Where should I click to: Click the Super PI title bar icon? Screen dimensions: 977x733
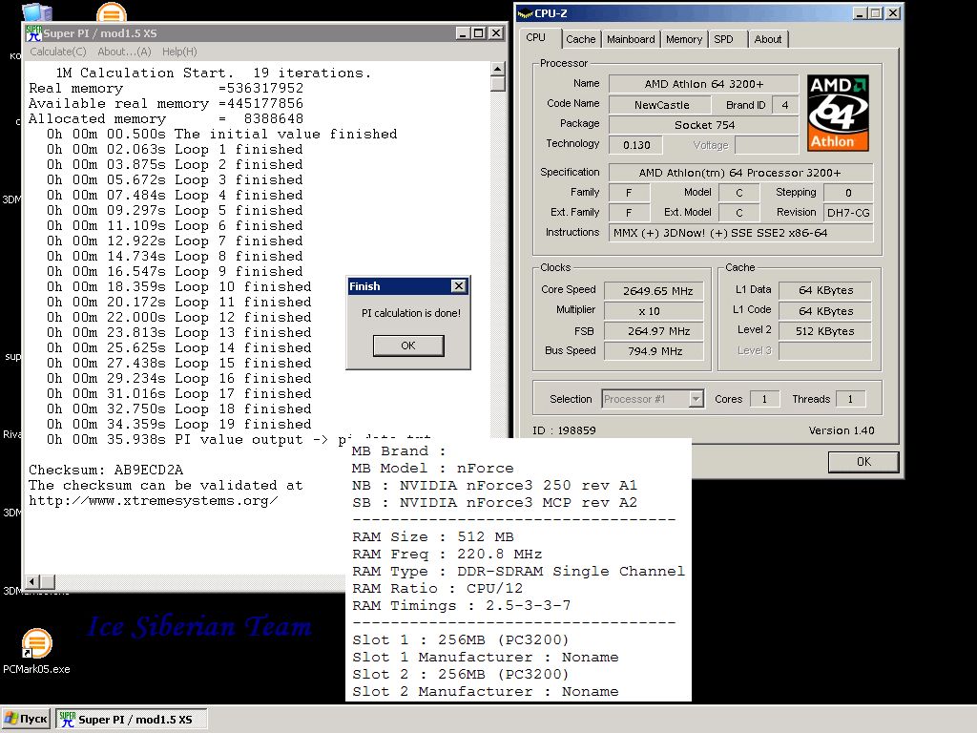33,33
